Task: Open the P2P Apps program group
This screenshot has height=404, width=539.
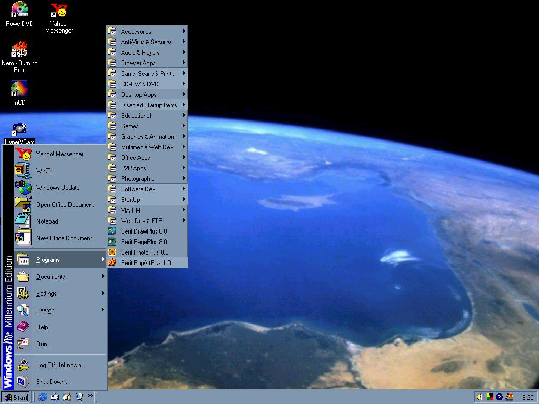Action: coord(147,168)
